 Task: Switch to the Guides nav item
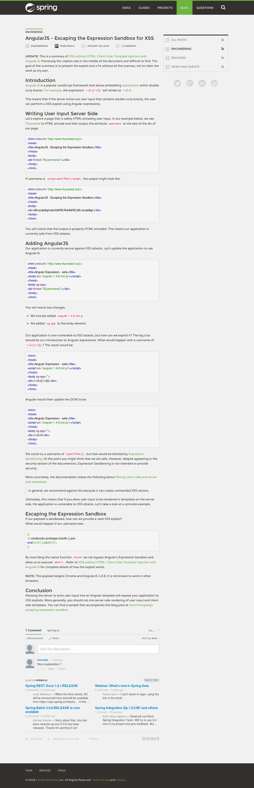pyautogui.click(x=144, y=8)
